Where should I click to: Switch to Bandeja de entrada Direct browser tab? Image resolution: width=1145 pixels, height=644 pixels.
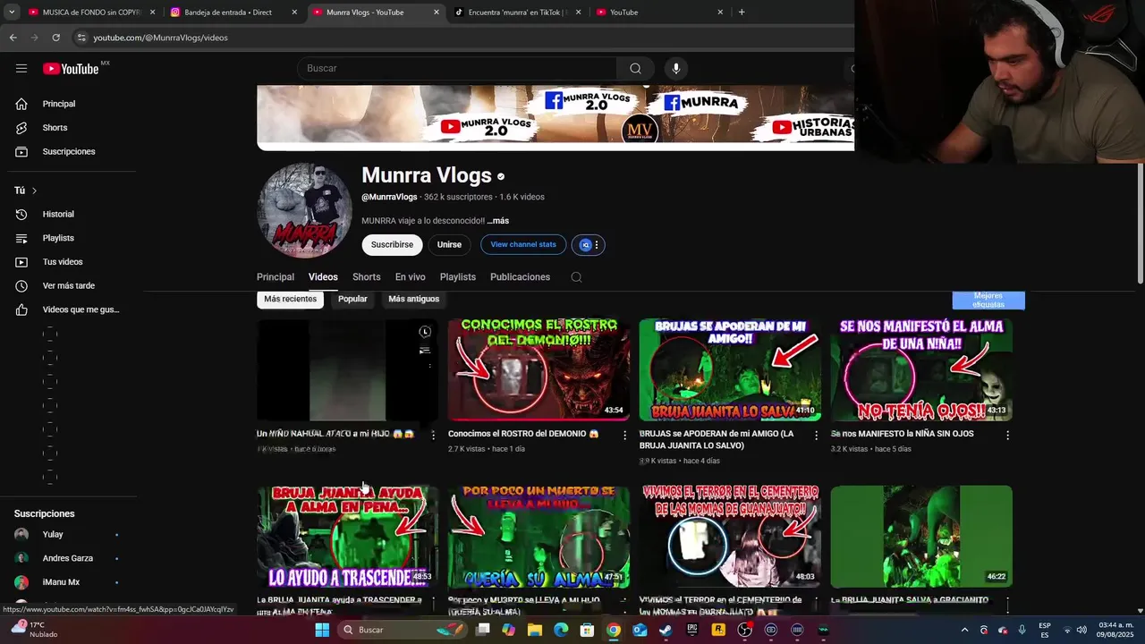pyautogui.click(x=234, y=13)
